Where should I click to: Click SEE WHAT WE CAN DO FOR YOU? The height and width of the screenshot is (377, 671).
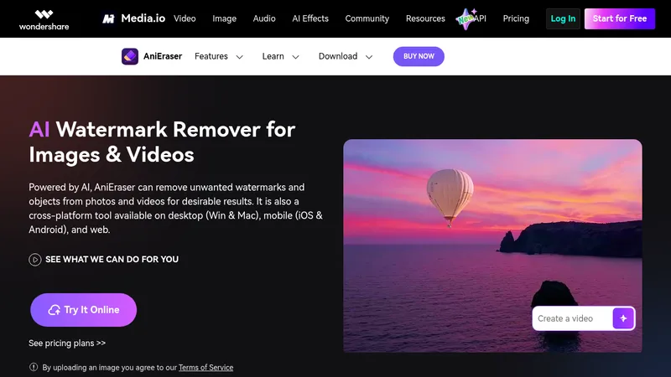coord(112,260)
